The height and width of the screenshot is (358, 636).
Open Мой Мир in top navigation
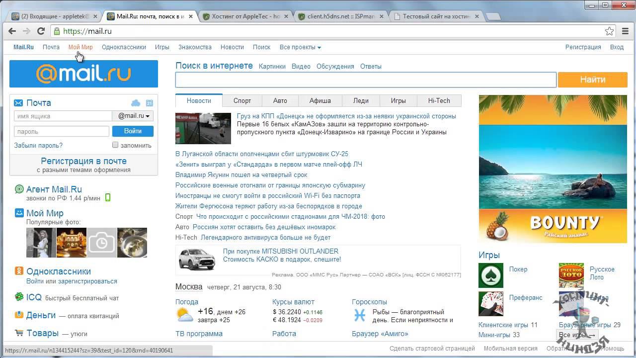point(80,47)
